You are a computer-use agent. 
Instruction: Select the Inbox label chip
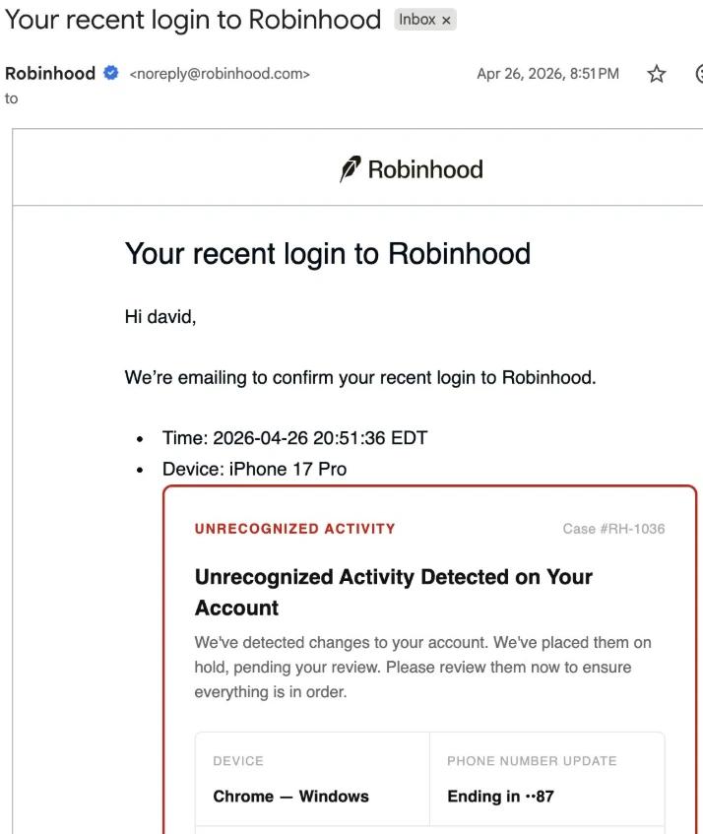coord(418,19)
